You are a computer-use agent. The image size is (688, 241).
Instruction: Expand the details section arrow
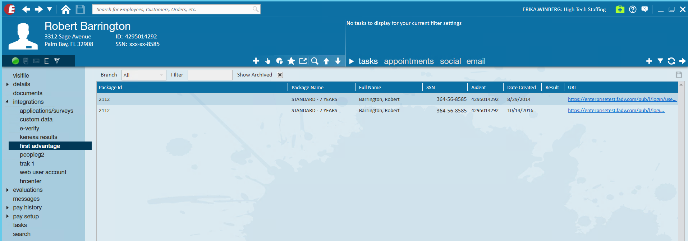tap(7, 84)
